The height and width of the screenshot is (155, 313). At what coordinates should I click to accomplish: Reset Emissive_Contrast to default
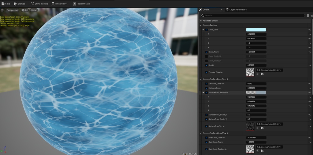click(309, 84)
